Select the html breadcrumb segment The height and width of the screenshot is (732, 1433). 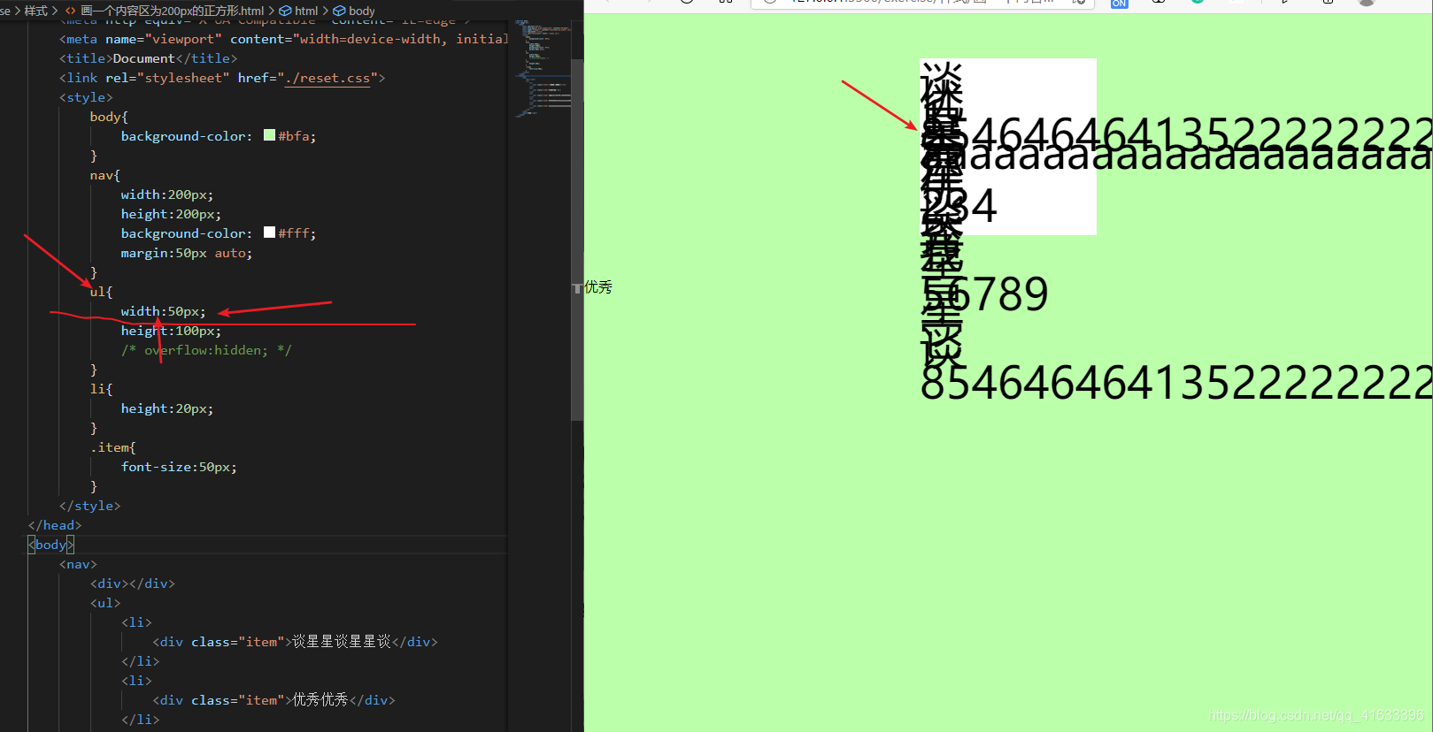click(306, 11)
